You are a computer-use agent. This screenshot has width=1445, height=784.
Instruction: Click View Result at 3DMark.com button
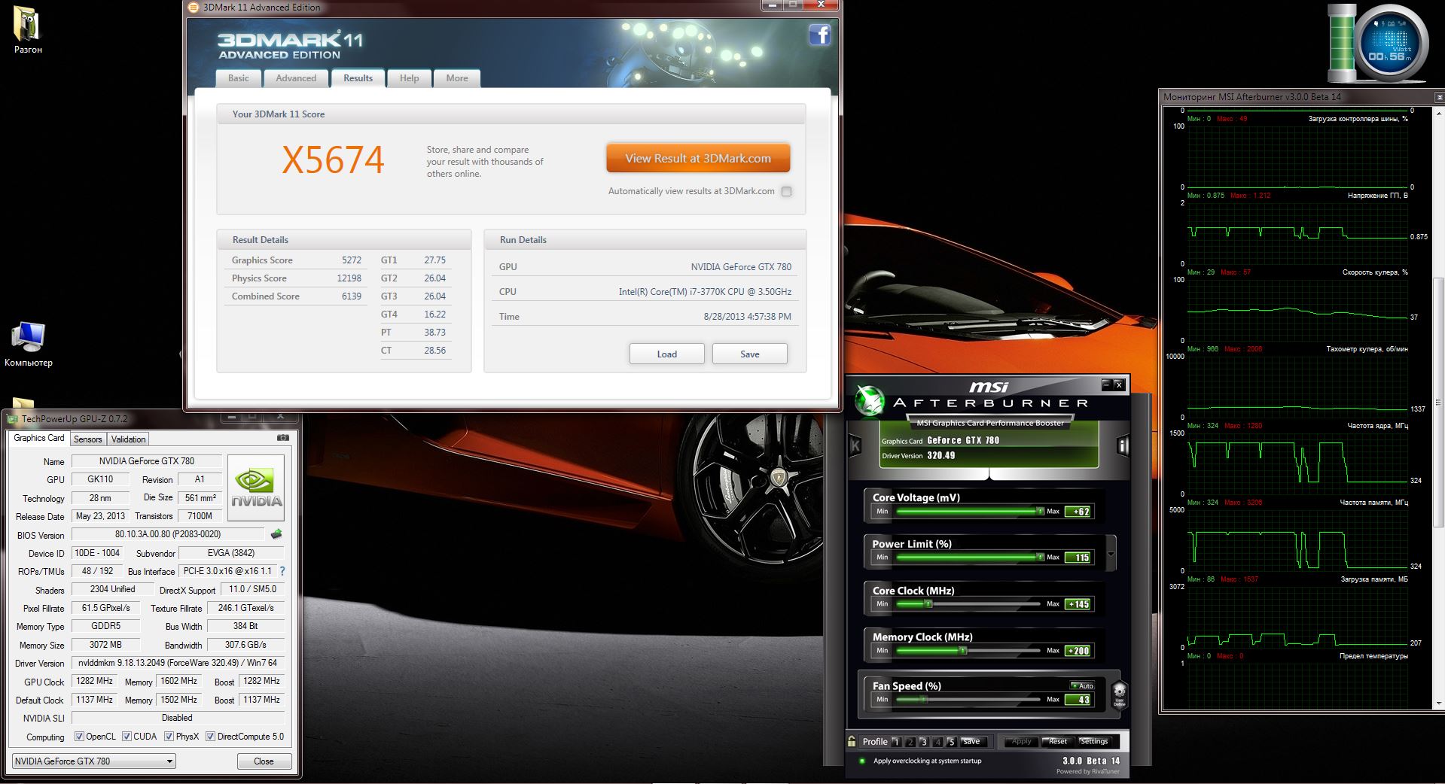coord(698,158)
